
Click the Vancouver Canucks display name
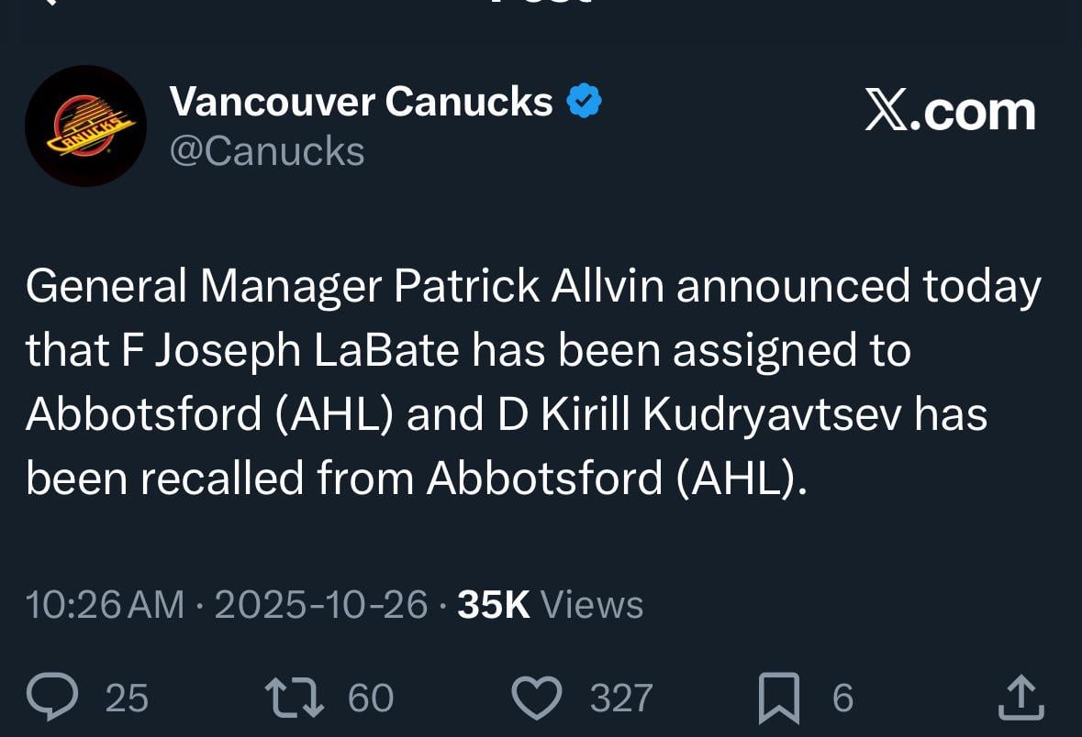click(361, 102)
